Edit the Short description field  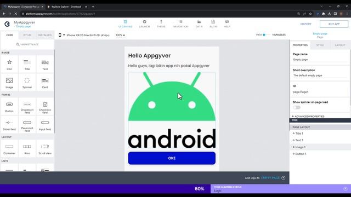pyautogui.click(x=320, y=76)
